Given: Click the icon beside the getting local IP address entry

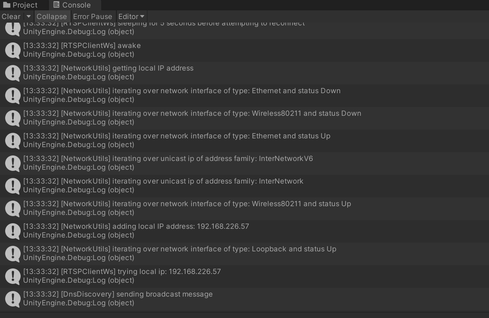Looking at the screenshot, I should click(13, 73).
